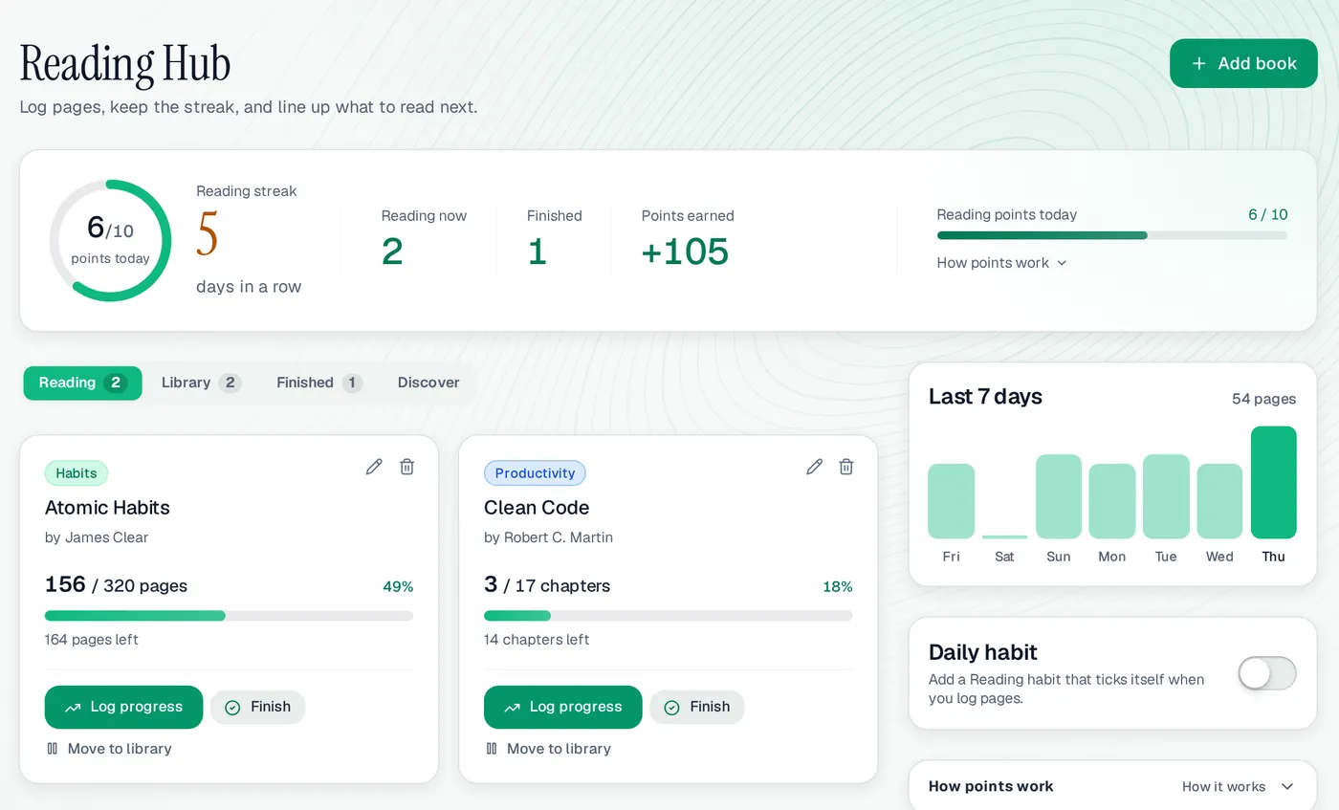Mark Atomic Habits as finished
This screenshot has width=1339, height=810.
(257, 707)
